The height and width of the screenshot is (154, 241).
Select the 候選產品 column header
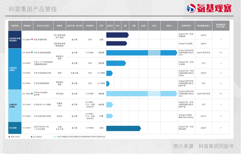(x=27, y=26)
